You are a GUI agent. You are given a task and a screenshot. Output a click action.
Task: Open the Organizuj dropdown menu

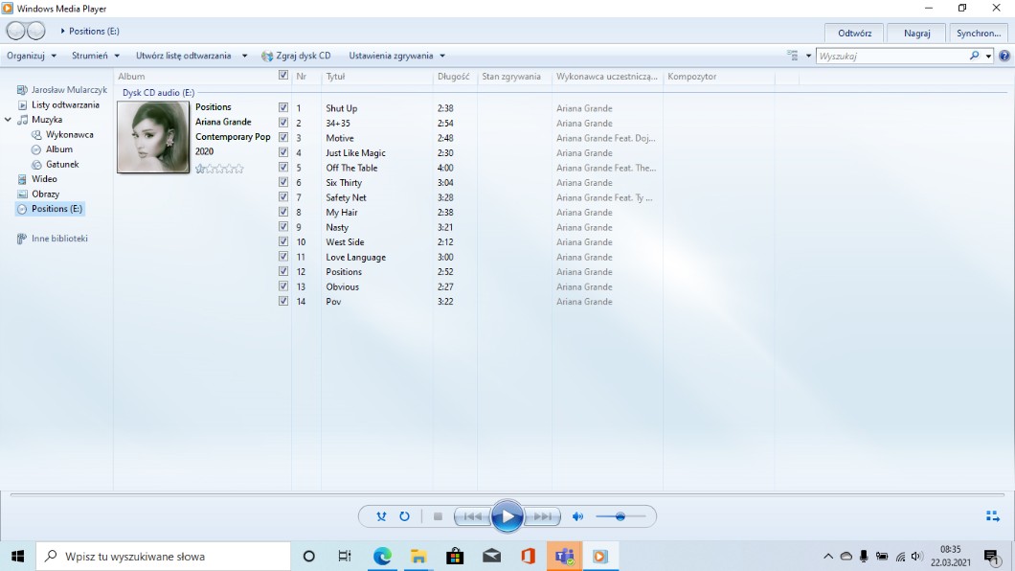click(x=32, y=56)
